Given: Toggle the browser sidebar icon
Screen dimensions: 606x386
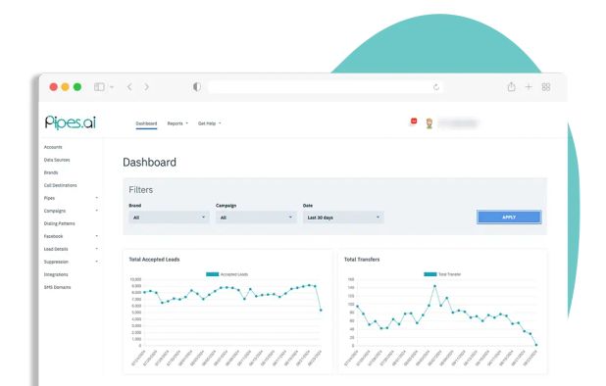Looking at the screenshot, I should [99, 87].
